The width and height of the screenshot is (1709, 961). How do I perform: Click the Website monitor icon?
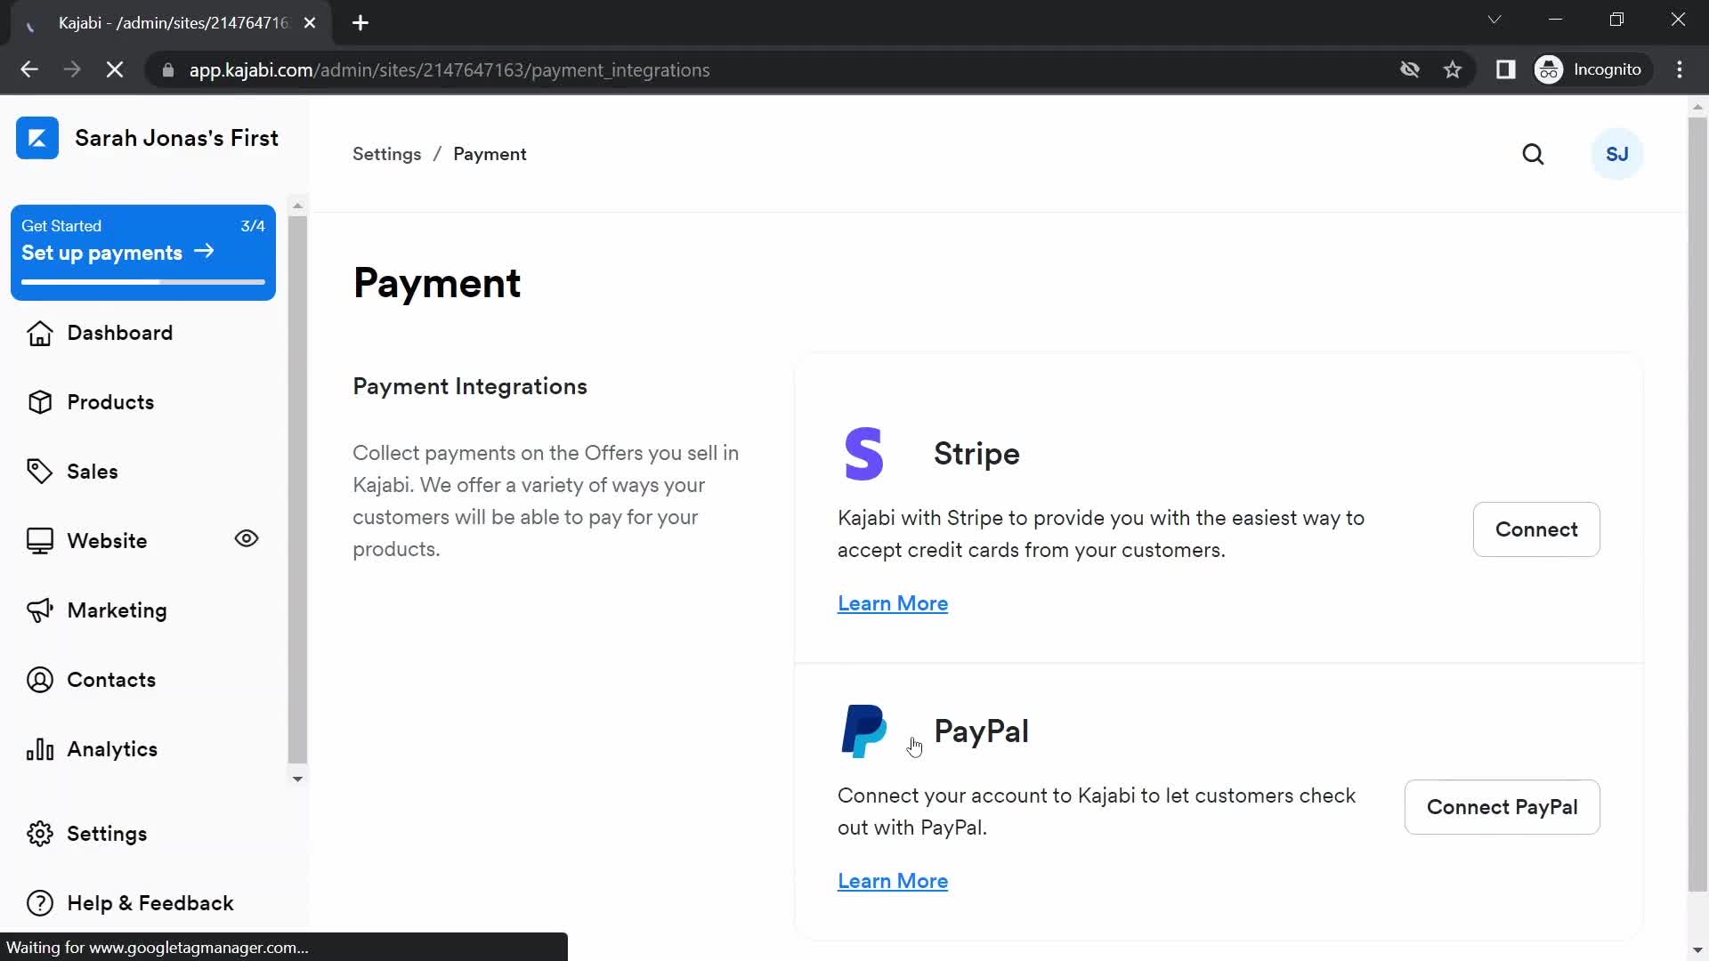click(x=40, y=541)
